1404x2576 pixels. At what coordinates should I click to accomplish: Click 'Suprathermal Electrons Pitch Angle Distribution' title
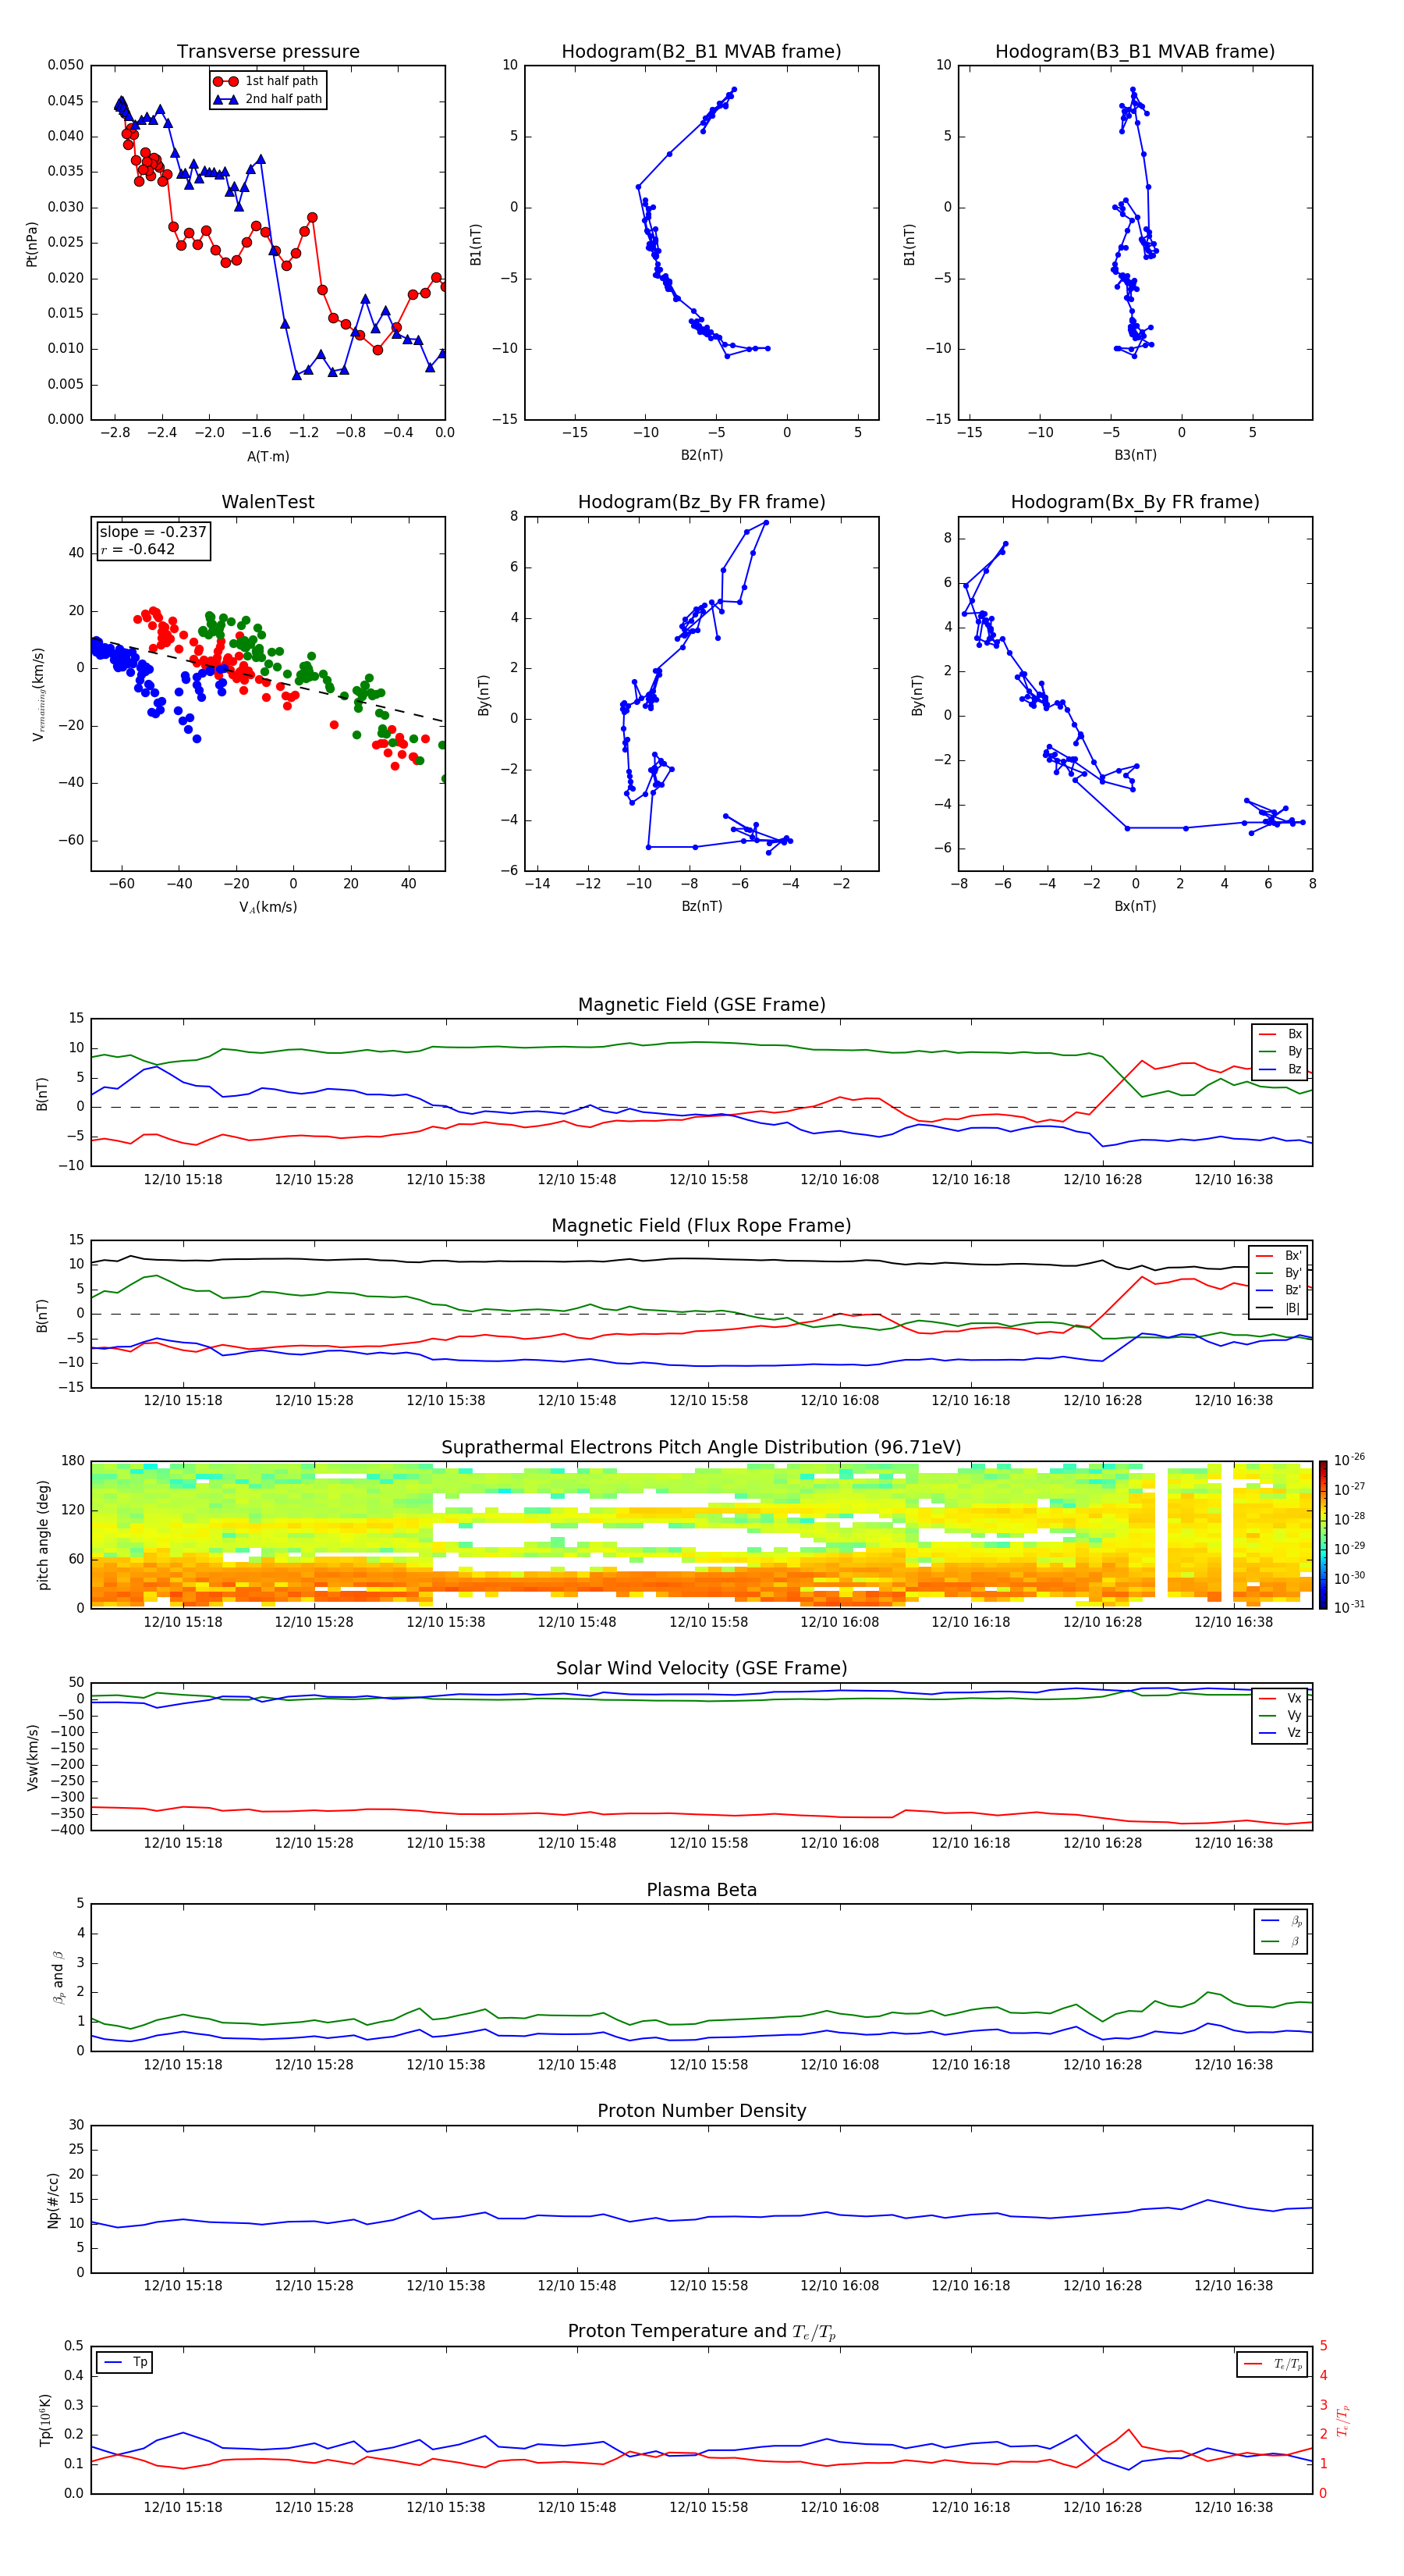[701, 1448]
